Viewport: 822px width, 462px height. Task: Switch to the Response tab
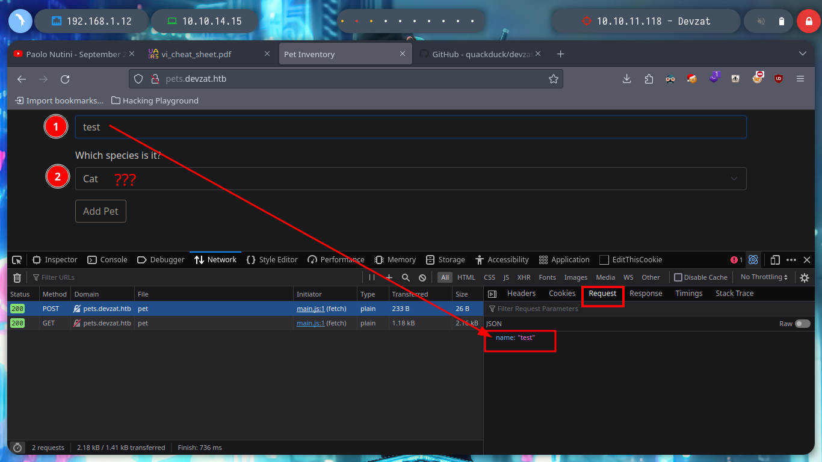[646, 294]
